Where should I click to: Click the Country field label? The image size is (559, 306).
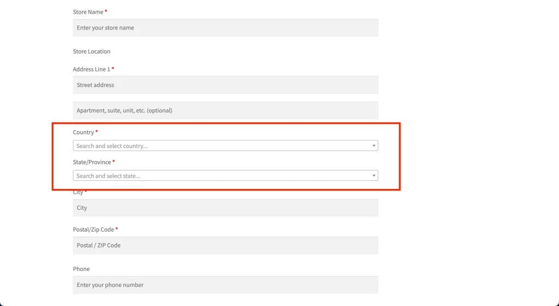pos(84,132)
